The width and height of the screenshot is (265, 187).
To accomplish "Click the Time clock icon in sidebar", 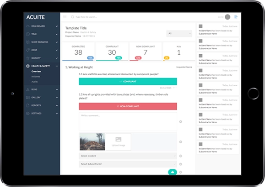I will click(x=28, y=34).
